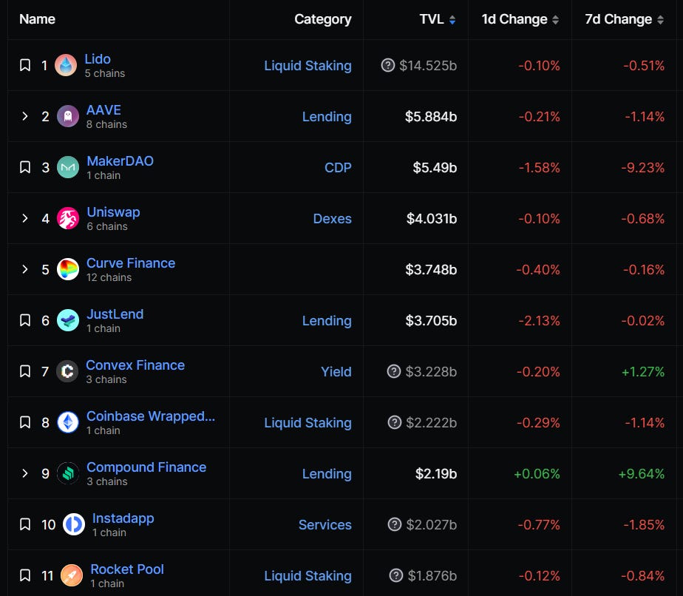Click the Lido protocol logo
This screenshot has height=596, width=683.
click(66, 65)
